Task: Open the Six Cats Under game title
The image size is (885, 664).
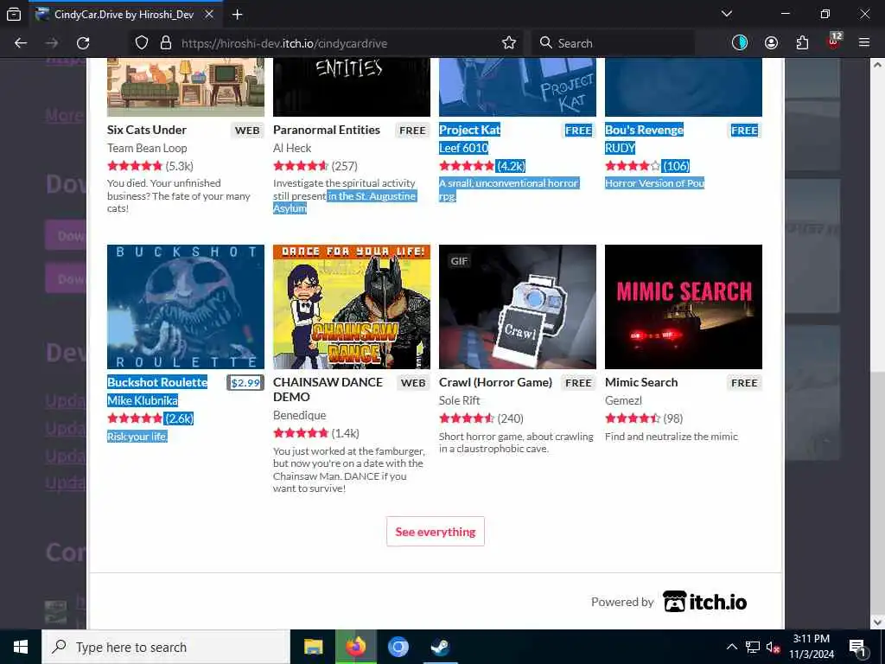Action: pyautogui.click(x=147, y=130)
